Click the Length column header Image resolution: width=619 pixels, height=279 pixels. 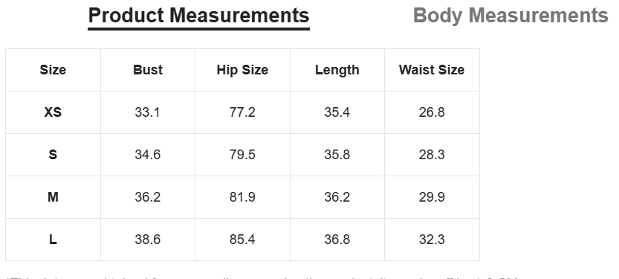coord(337,70)
